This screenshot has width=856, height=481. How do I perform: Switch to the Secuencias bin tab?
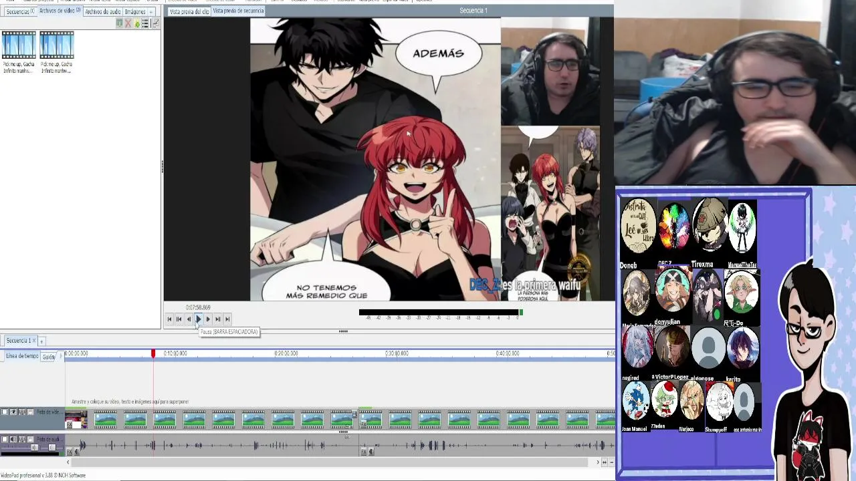point(20,11)
